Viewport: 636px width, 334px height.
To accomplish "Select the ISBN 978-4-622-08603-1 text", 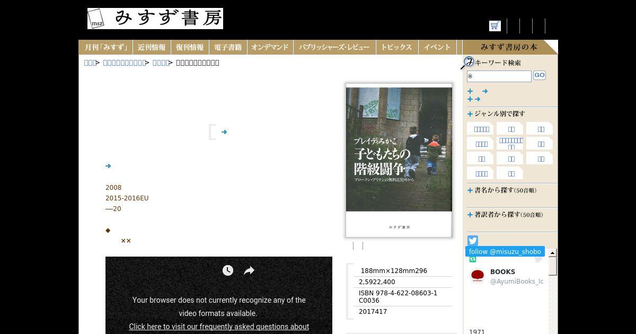I will point(398,293).
